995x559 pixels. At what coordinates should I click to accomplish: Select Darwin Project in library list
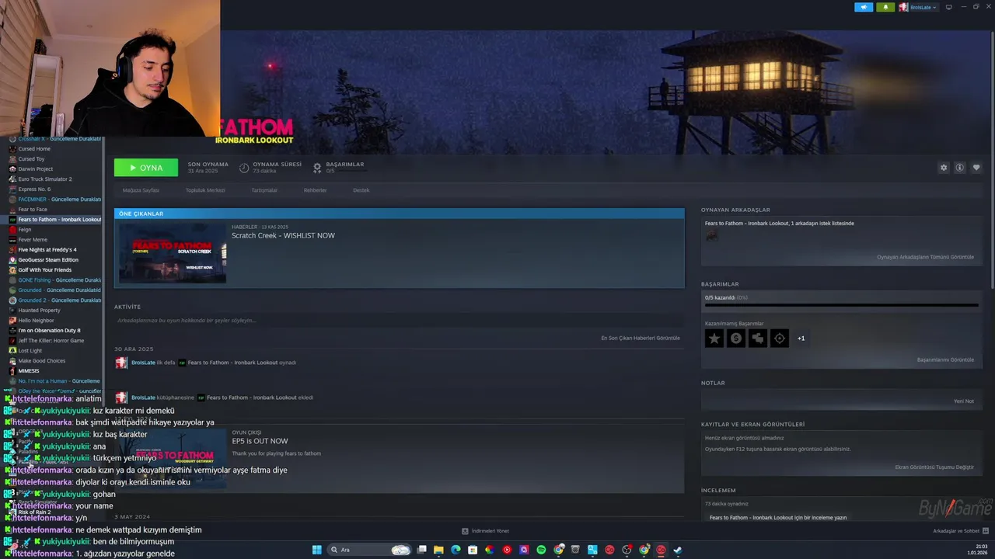36,169
